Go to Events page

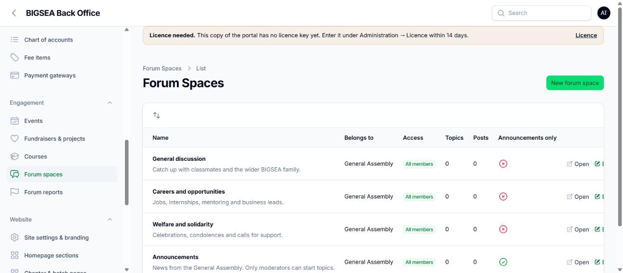point(62,121)
